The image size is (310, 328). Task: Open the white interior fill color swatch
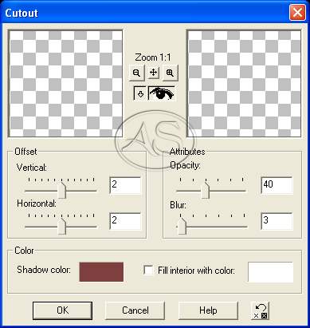pos(270,272)
